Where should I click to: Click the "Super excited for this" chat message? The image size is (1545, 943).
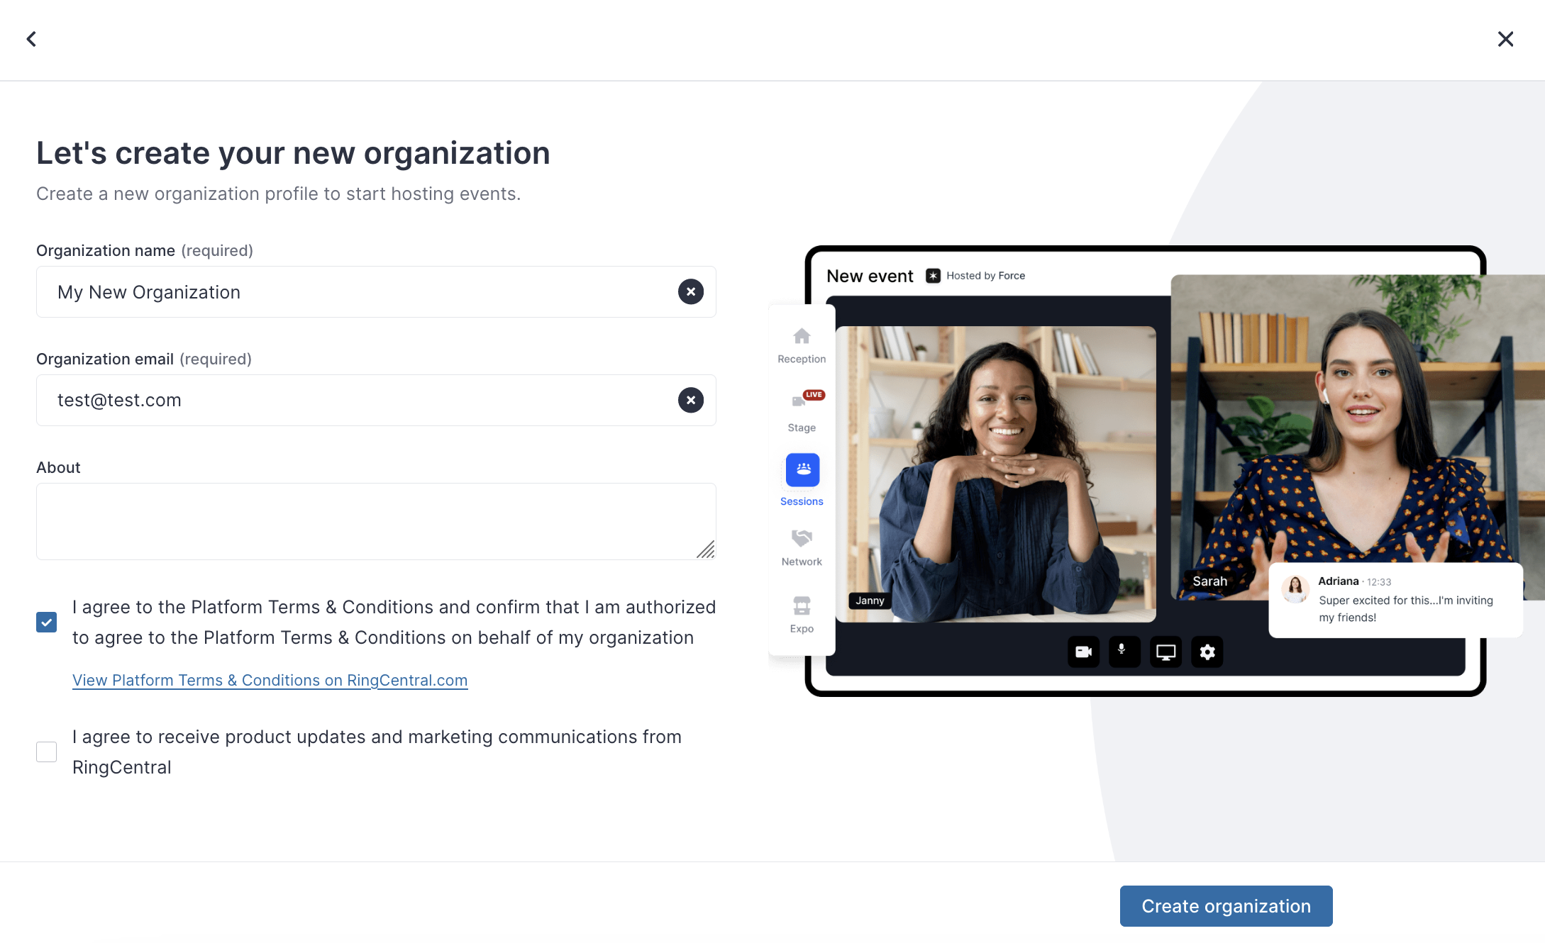coord(1406,609)
